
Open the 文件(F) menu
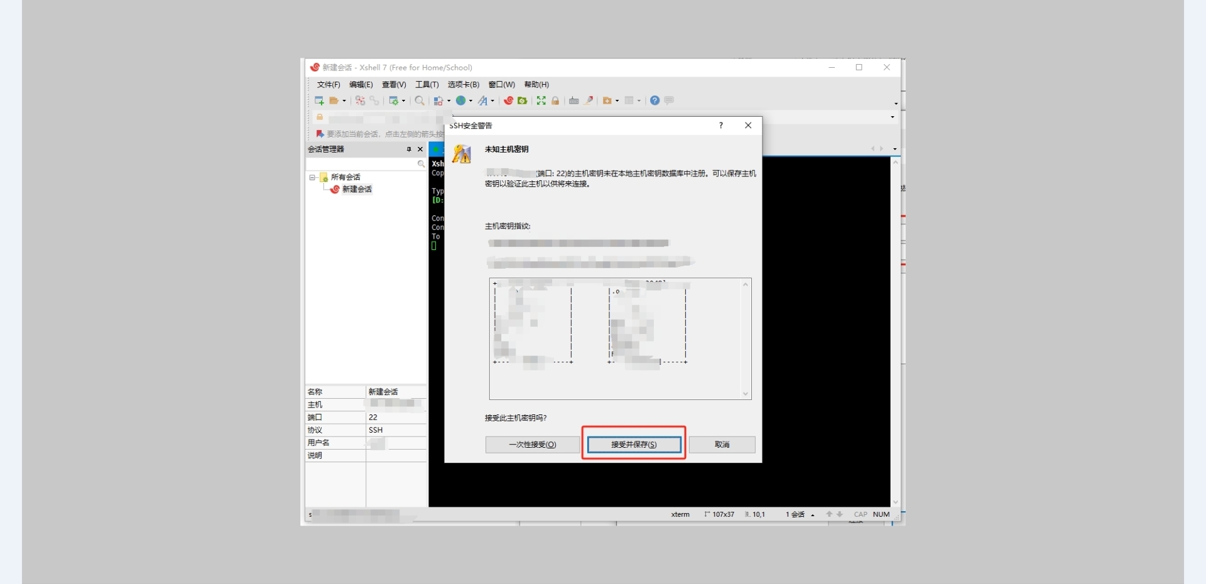[x=328, y=85]
